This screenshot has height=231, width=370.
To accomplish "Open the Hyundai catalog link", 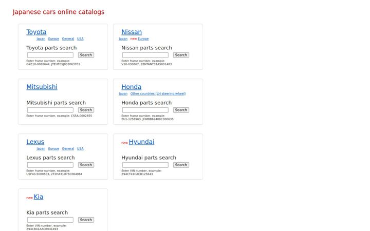I will [142, 142].
